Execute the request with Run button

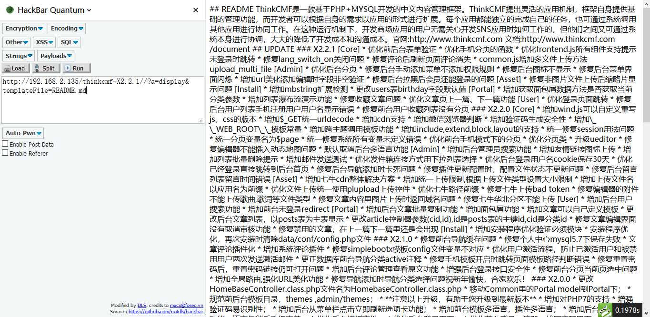pos(76,68)
